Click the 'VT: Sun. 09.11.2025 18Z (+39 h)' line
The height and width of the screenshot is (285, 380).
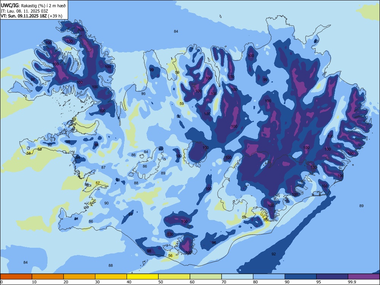[x=32, y=16]
